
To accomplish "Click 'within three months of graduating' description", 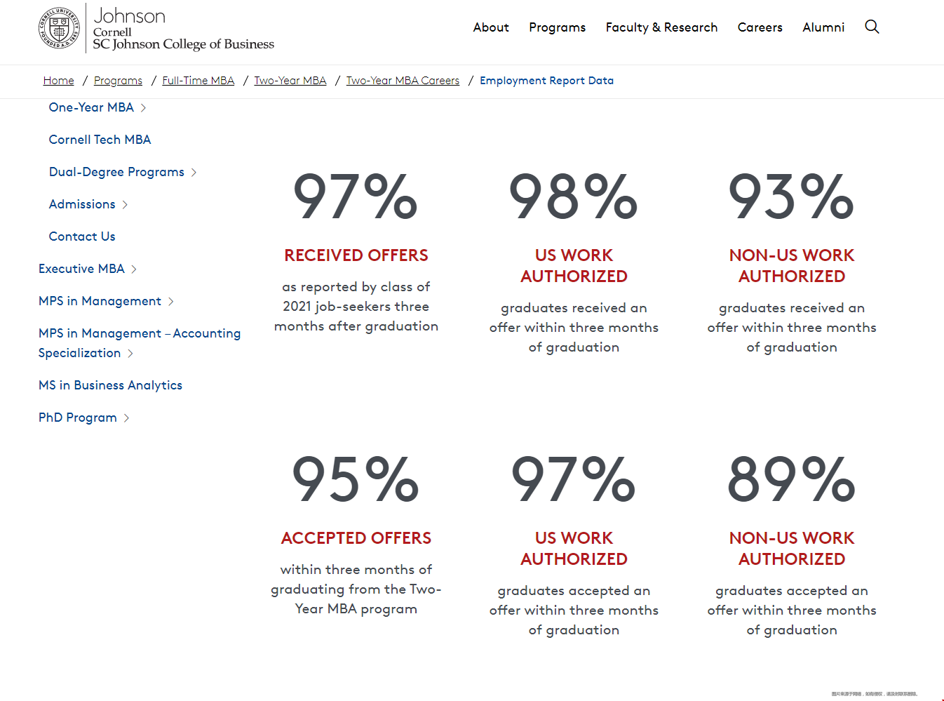I will click(x=356, y=589).
